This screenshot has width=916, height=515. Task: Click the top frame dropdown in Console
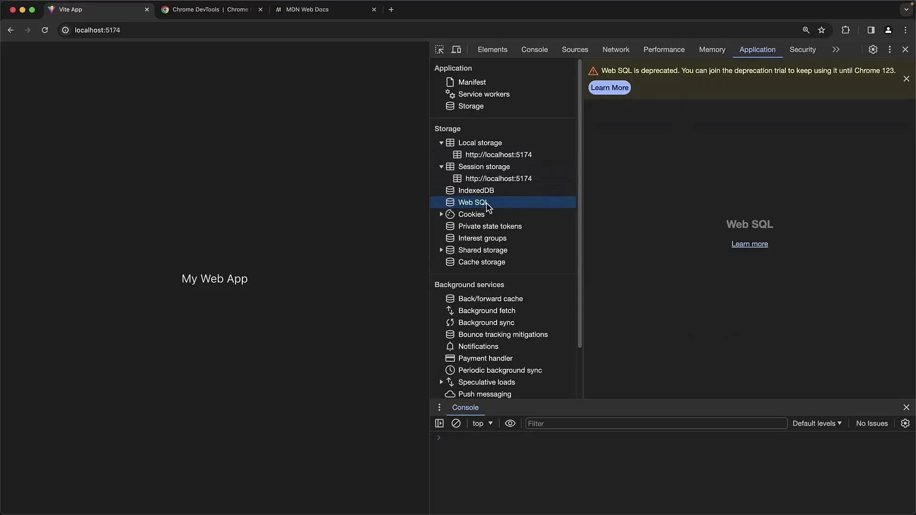pyautogui.click(x=482, y=423)
